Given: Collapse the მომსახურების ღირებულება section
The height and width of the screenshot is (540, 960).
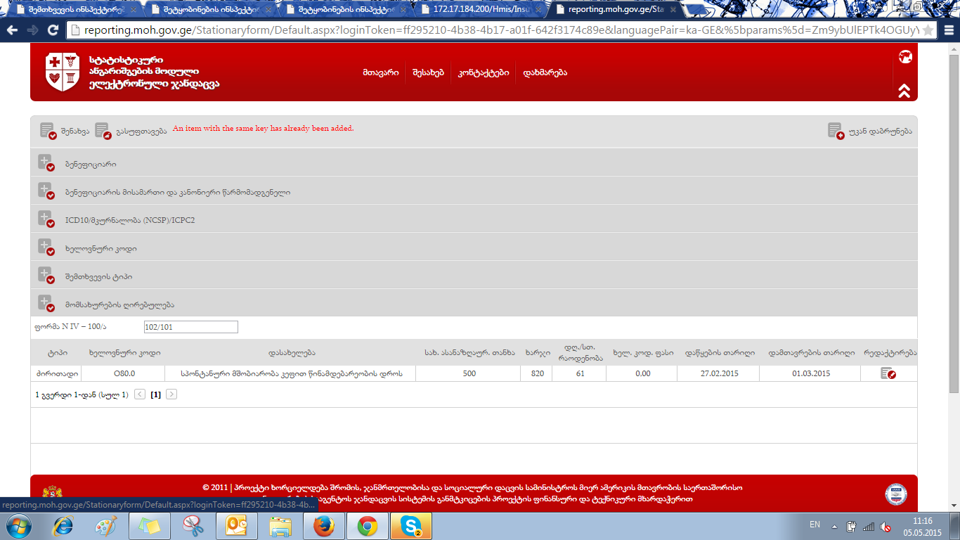Looking at the screenshot, I should [x=46, y=304].
